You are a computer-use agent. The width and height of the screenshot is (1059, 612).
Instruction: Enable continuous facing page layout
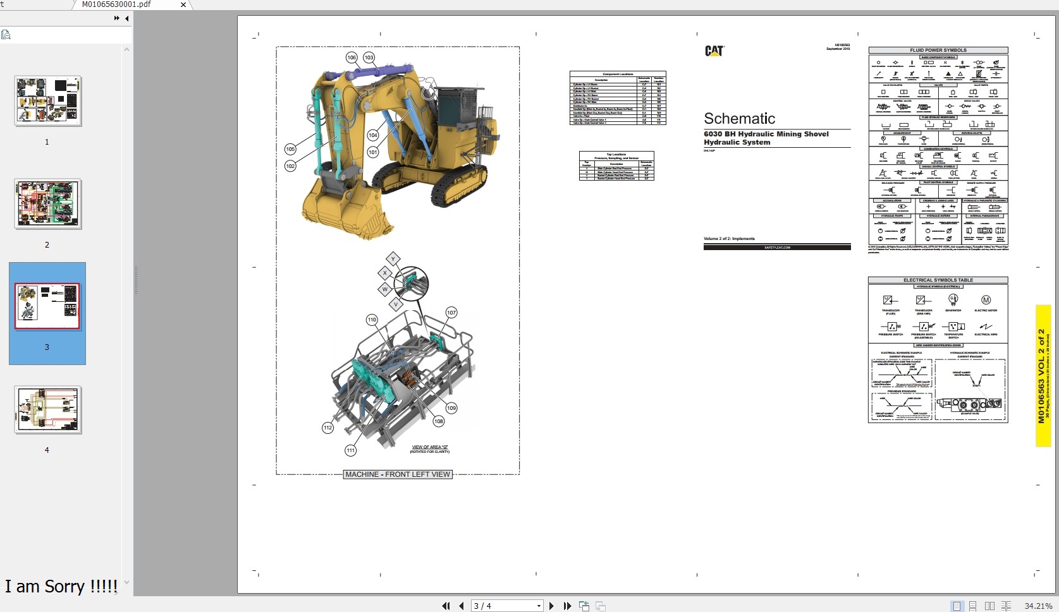click(x=1005, y=606)
